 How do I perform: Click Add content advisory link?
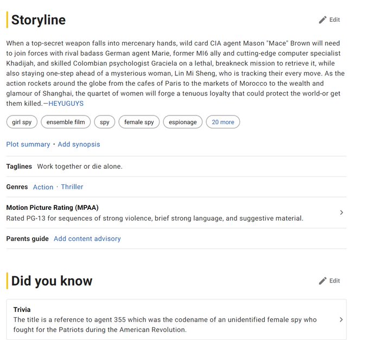click(87, 239)
